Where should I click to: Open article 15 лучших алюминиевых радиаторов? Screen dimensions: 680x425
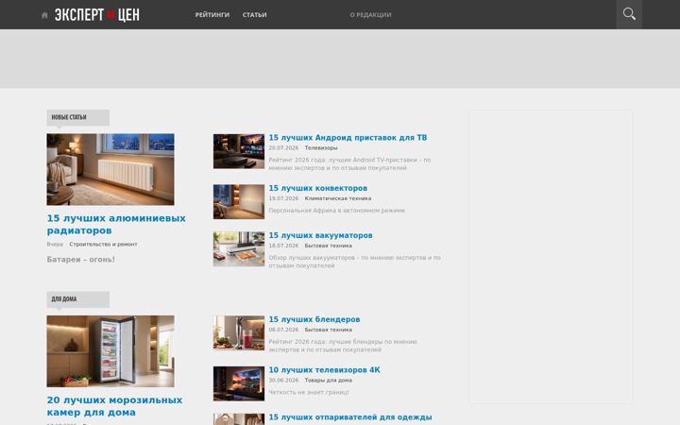pyautogui.click(x=116, y=224)
